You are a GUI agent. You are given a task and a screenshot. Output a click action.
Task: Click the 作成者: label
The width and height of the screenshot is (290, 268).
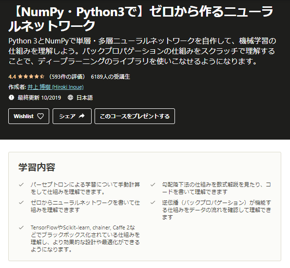coord(17,87)
